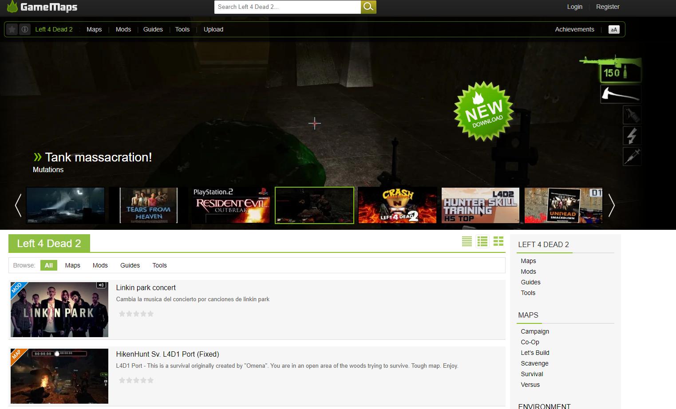Rate Linkin park concert with stars
The height and width of the screenshot is (409, 676).
click(x=136, y=314)
